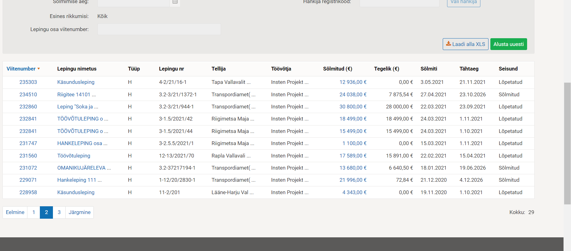
Task: Click the vertical page scrollbar thumb
Action: click(x=567, y=143)
